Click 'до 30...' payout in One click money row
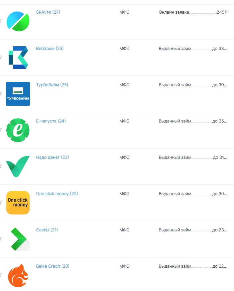 220,193
